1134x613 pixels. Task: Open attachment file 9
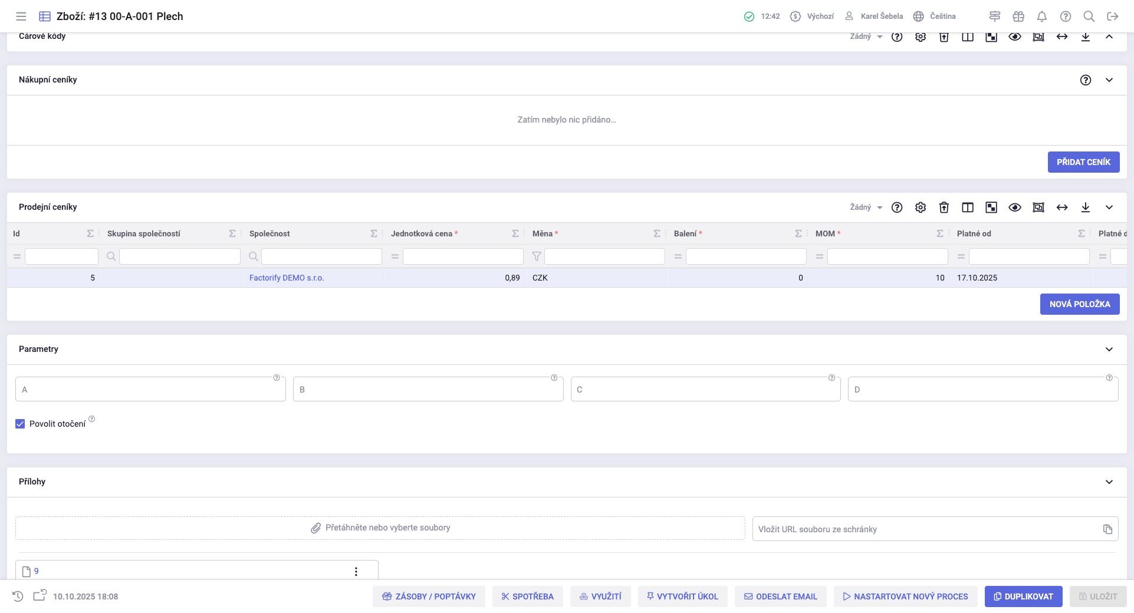pyautogui.click(x=37, y=572)
